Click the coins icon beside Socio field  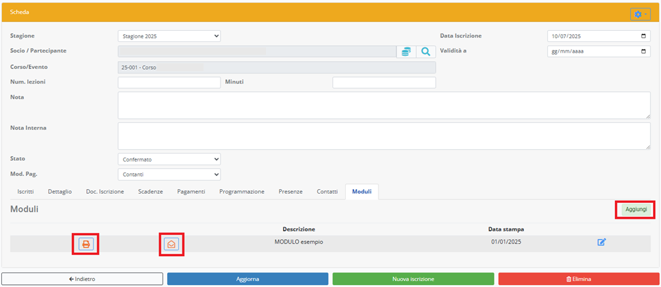(x=406, y=51)
